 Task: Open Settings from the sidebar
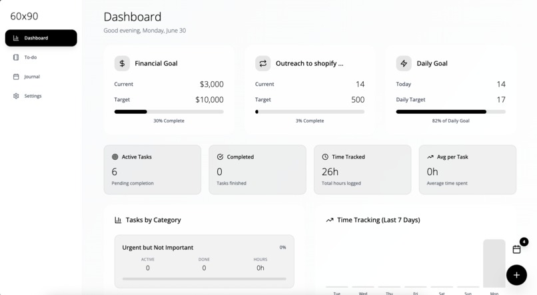41,96
